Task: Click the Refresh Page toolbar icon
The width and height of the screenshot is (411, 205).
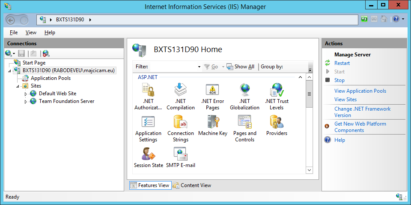Action: (x=364, y=19)
